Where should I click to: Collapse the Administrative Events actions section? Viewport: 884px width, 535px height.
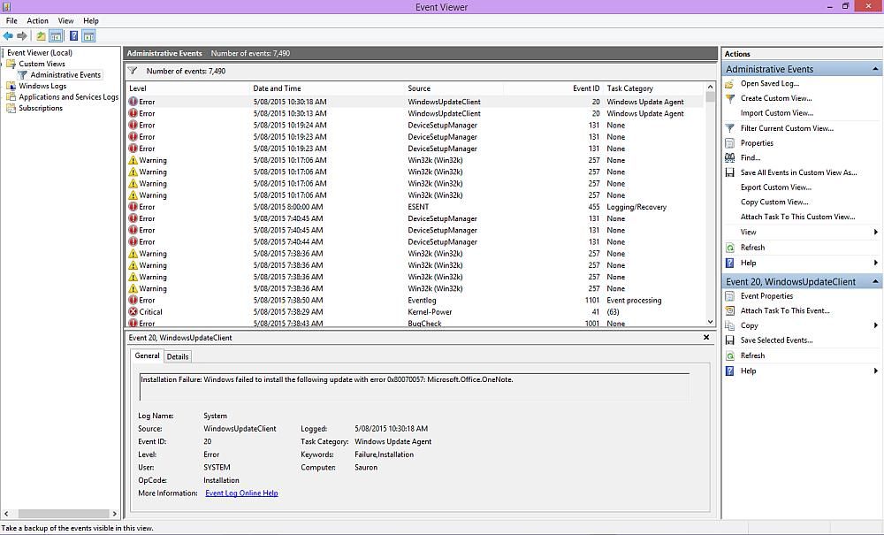point(875,69)
